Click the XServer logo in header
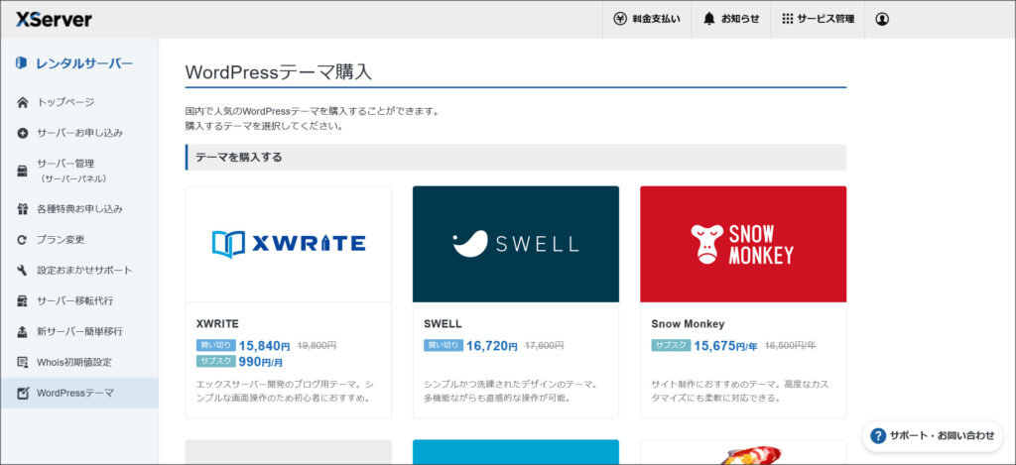 (x=54, y=19)
